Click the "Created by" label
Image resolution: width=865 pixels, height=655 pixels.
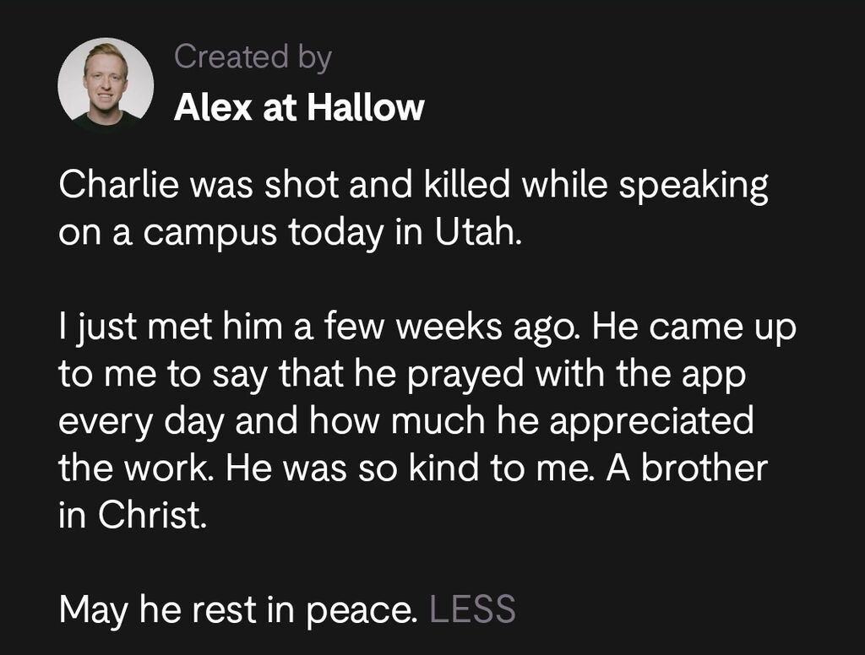253,57
